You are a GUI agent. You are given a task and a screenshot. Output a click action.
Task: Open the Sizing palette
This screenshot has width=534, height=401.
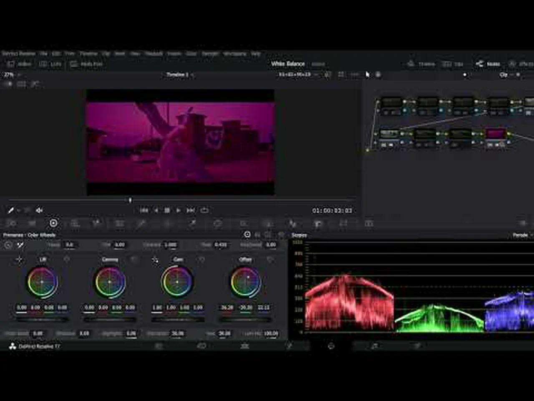[343, 223]
